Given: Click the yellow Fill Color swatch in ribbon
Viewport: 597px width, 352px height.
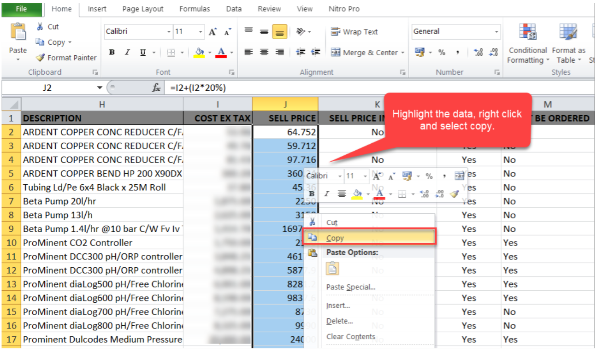Looking at the screenshot, I should [x=199, y=53].
